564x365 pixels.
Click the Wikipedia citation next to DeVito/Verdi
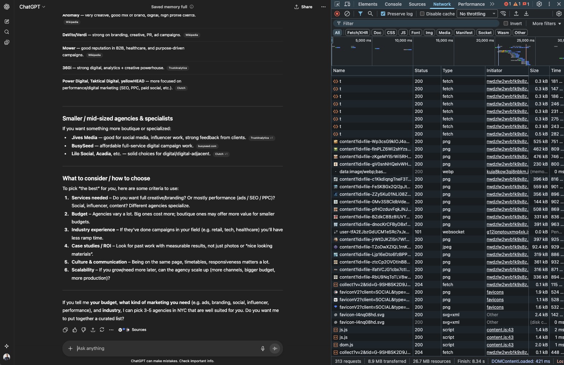tap(192, 35)
